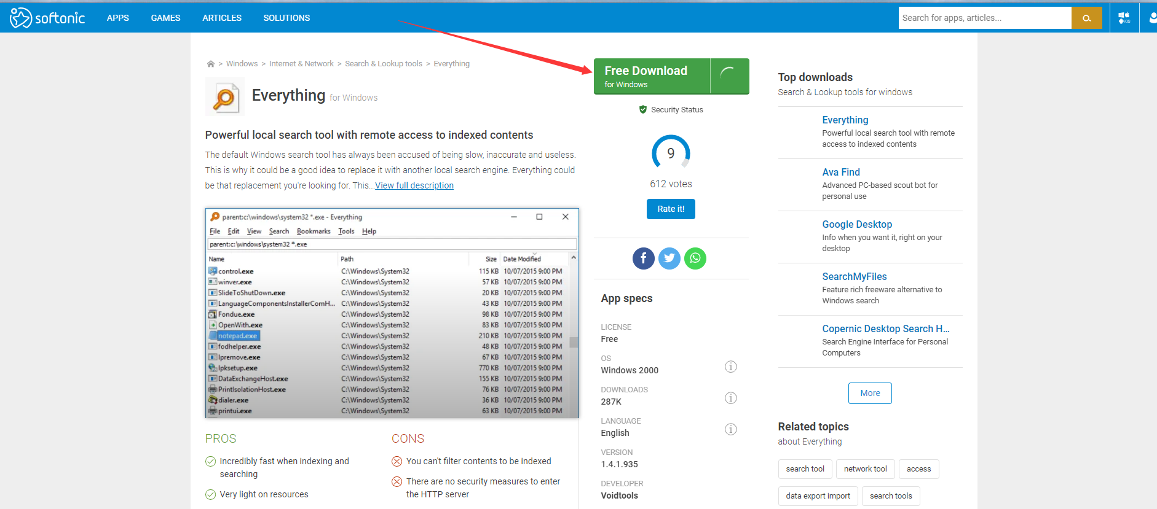Image resolution: width=1157 pixels, height=509 pixels.
Task: Click the 'search tools' topic tag
Action: [891, 496]
